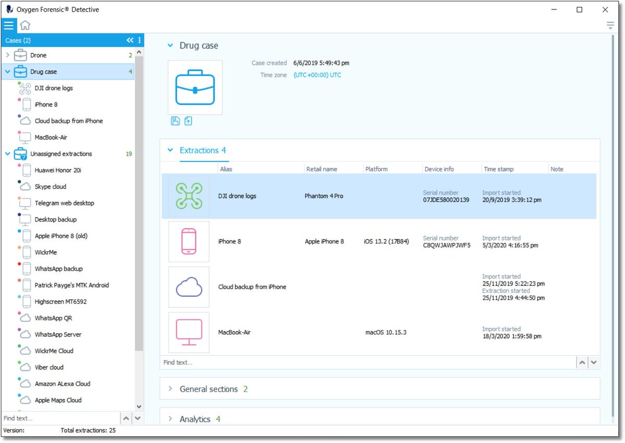Screen dimensions: 625x443
Task: Select Patrick Payge's MTK Android extraction
Action: [72, 286]
